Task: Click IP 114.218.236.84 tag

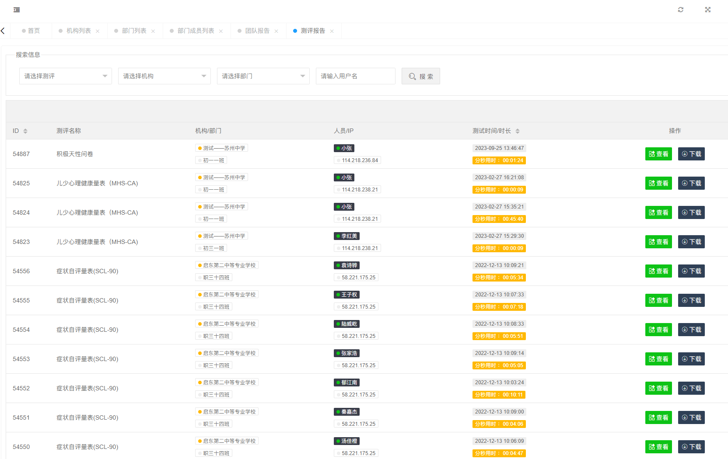Action: pos(357,160)
